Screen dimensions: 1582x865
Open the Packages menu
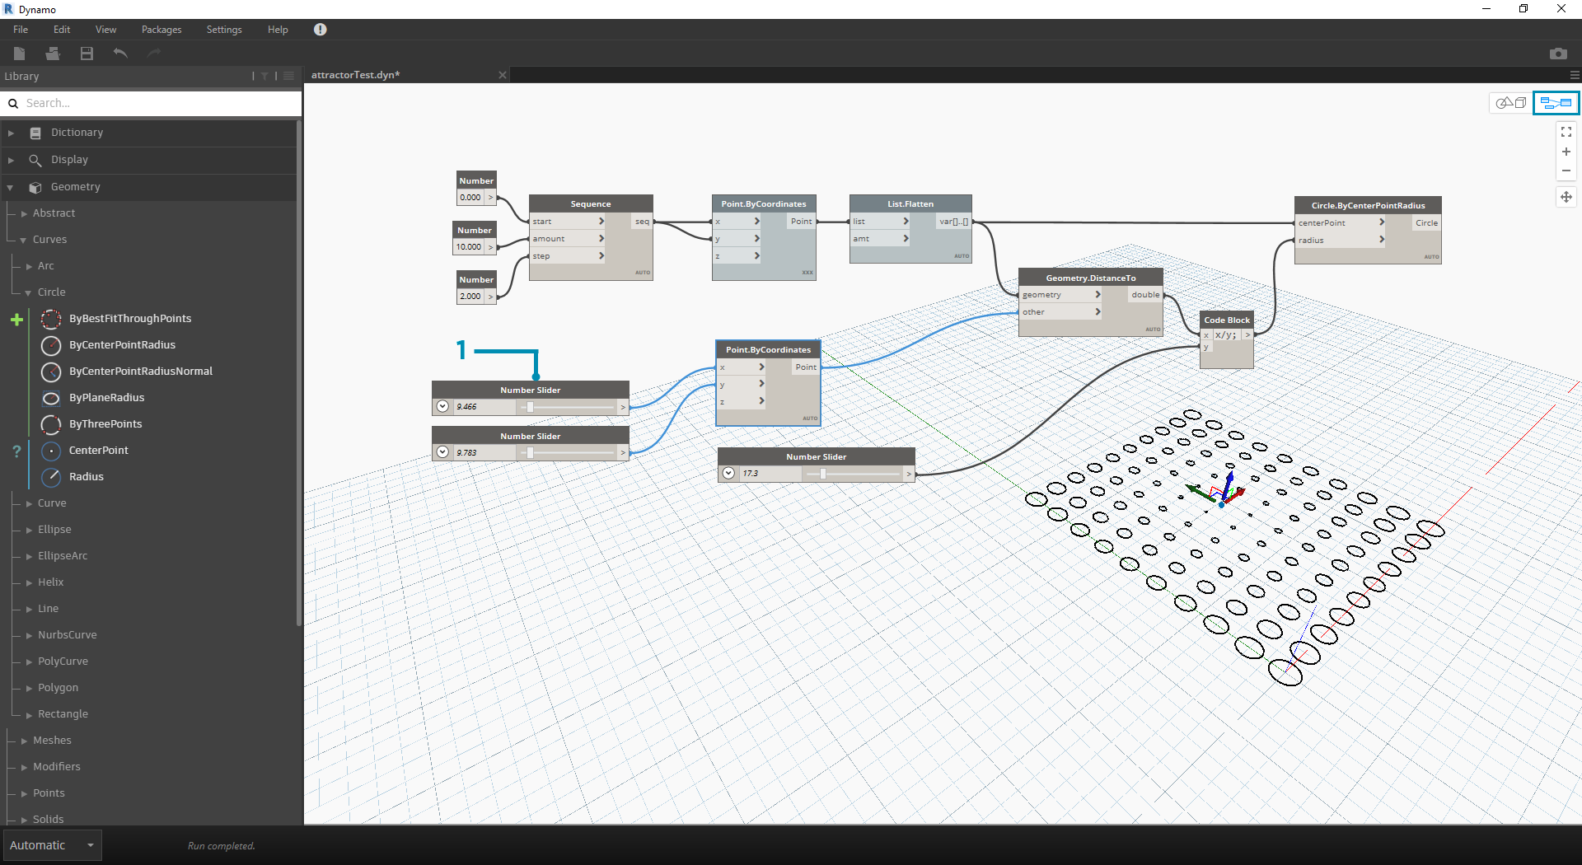tap(161, 30)
